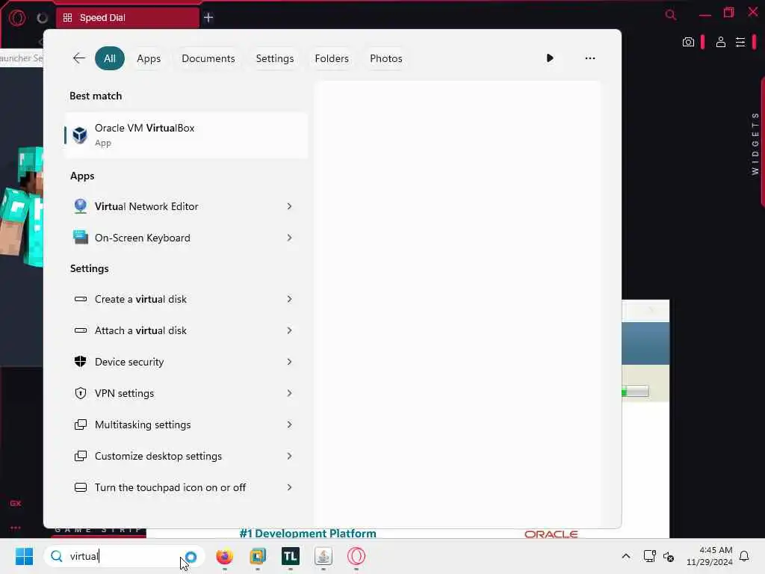Expand Create a virtual disk chevron
This screenshot has width=765, height=574.
289,299
